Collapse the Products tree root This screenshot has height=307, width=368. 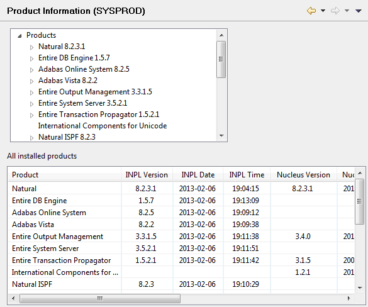[20, 36]
